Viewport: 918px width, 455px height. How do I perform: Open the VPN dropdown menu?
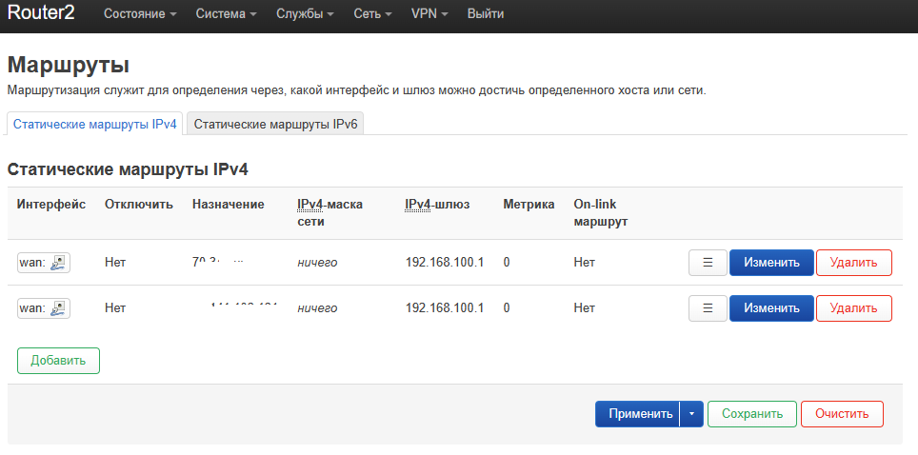pos(429,14)
